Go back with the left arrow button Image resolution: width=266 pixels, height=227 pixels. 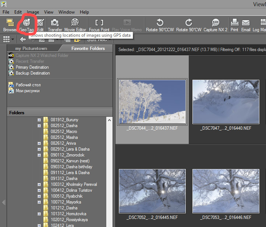[23, 39]
